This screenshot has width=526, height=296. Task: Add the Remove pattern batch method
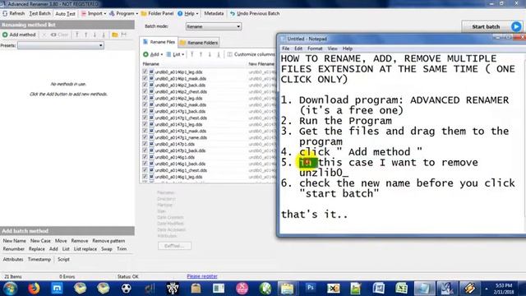tap(108, 241)
